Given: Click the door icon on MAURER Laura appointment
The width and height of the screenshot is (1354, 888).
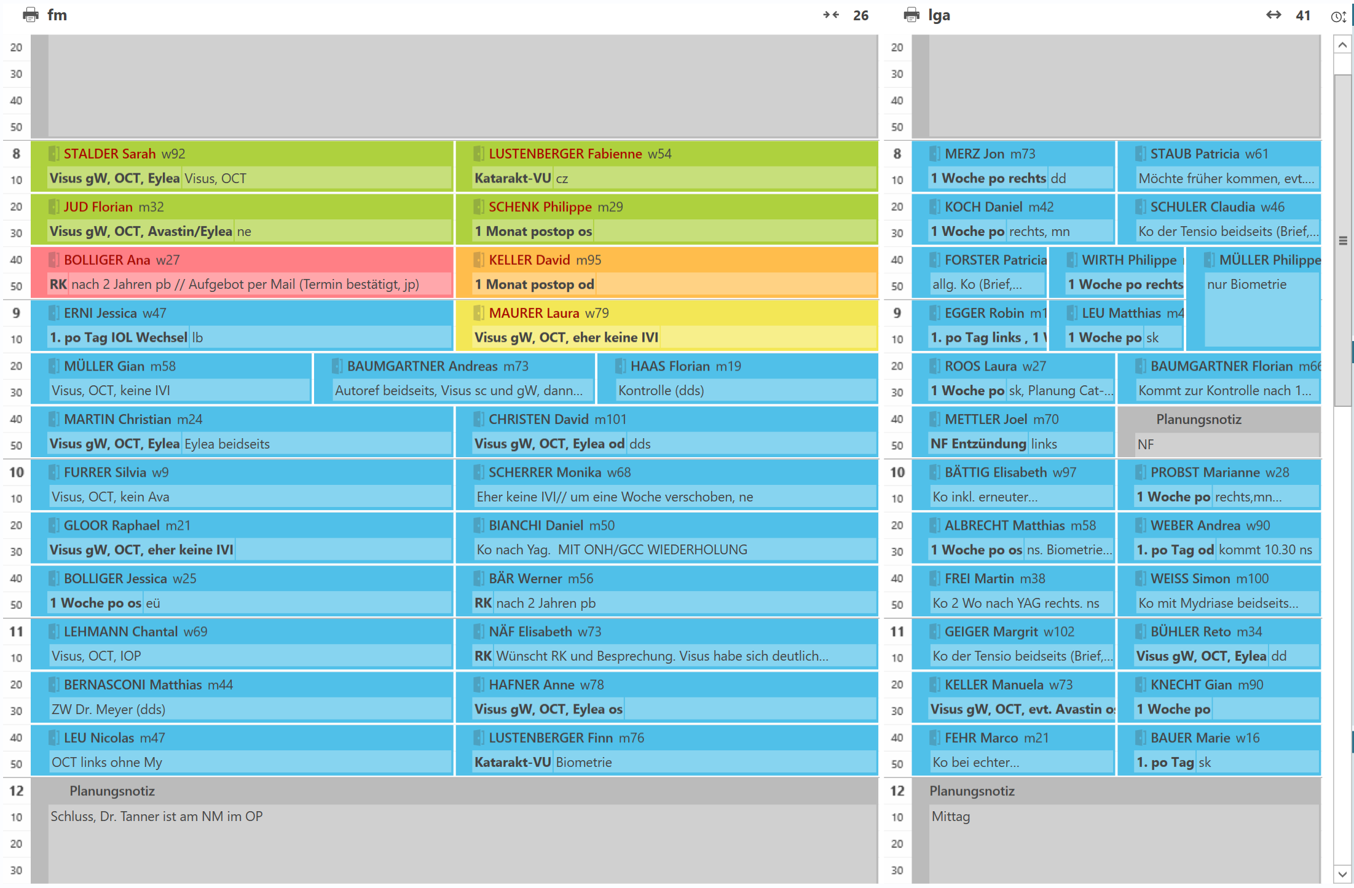Looking at the screenshot, I should tap(479, 313).
